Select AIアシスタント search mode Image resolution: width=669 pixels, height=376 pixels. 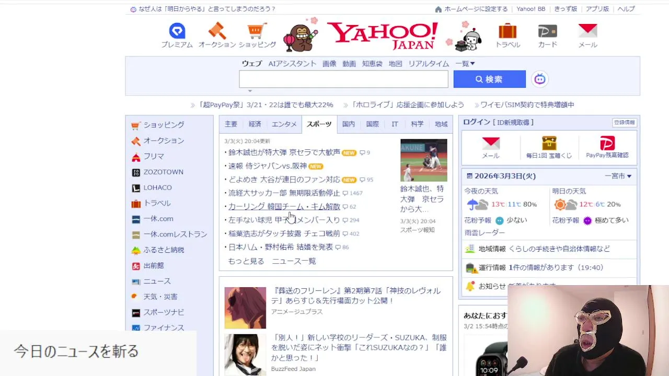tap(292, 64)
